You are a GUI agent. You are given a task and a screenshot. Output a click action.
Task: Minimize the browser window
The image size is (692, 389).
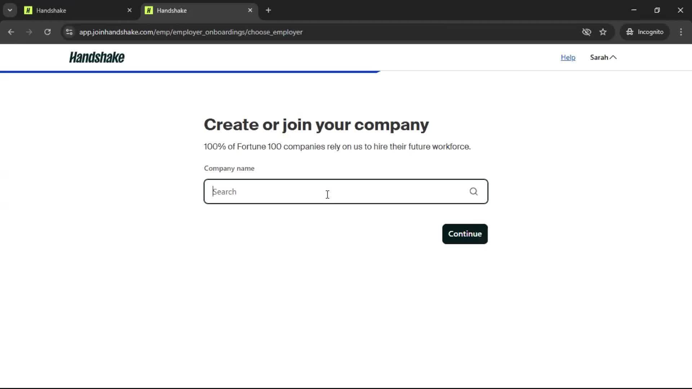coord(634,10)
